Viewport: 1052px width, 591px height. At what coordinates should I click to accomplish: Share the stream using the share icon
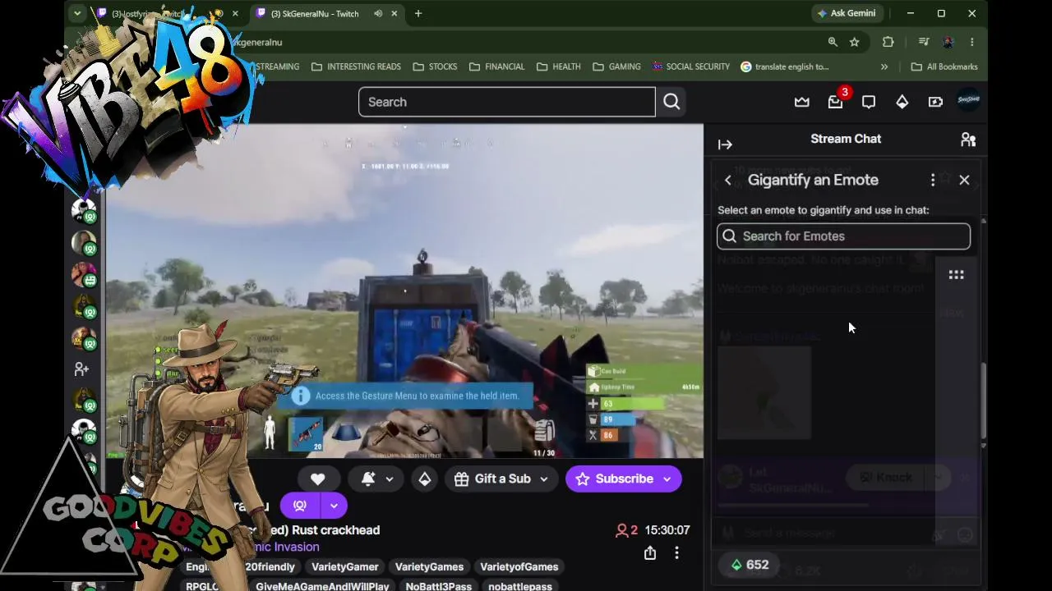[x=650, y=553]
